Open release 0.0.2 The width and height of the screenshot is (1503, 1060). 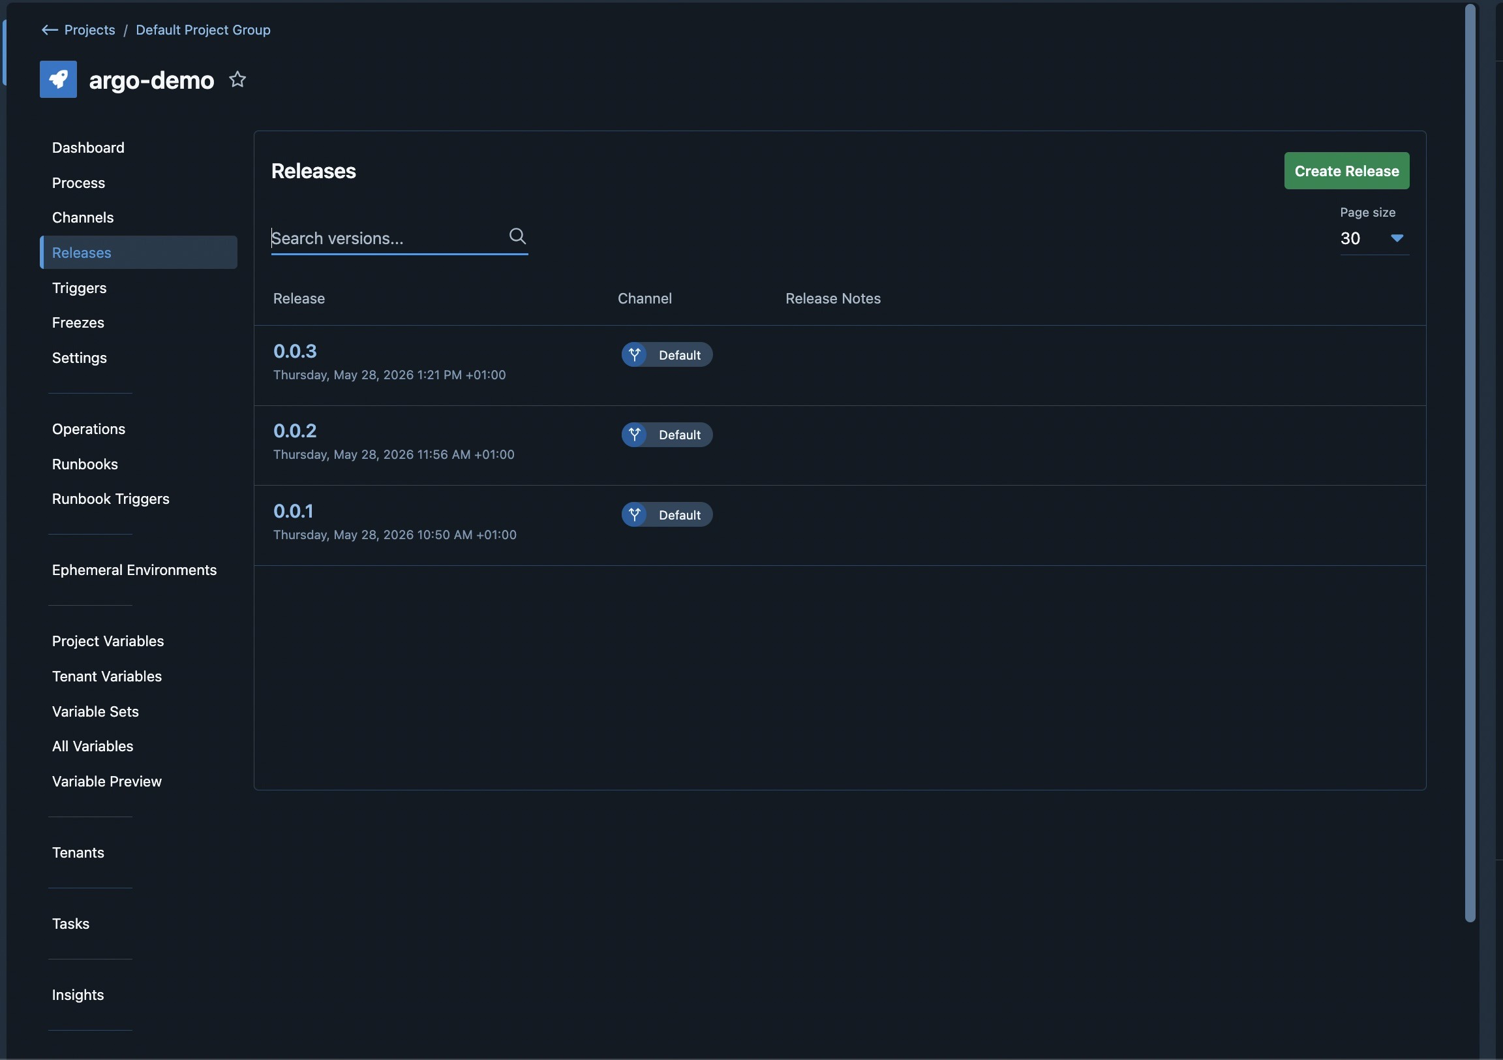pyautogui.click(x=296, y=431)
